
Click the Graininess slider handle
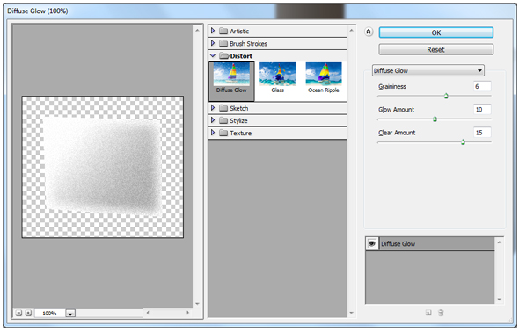(x=446, y=96)
